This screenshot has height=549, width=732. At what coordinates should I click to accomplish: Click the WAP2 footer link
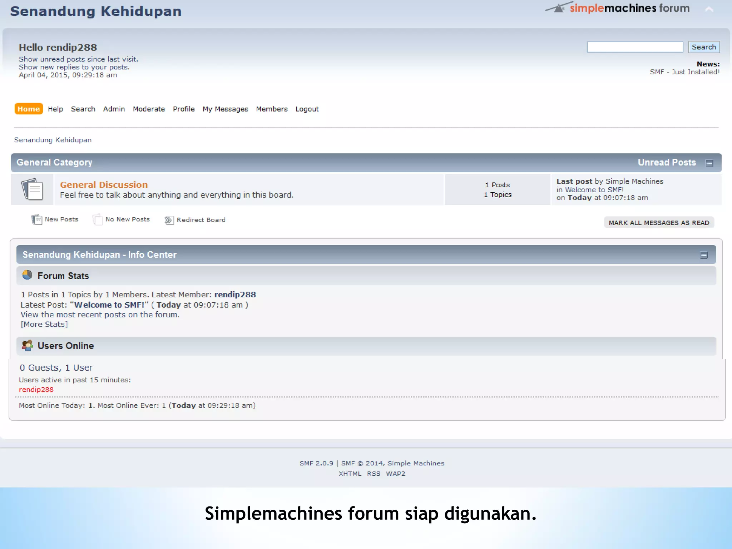pos(396,474)
